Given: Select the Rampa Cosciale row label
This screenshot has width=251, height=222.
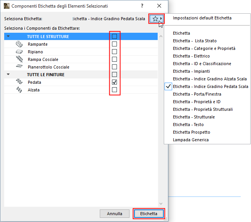Looking at the screenshot, I should tap(43, 59).
